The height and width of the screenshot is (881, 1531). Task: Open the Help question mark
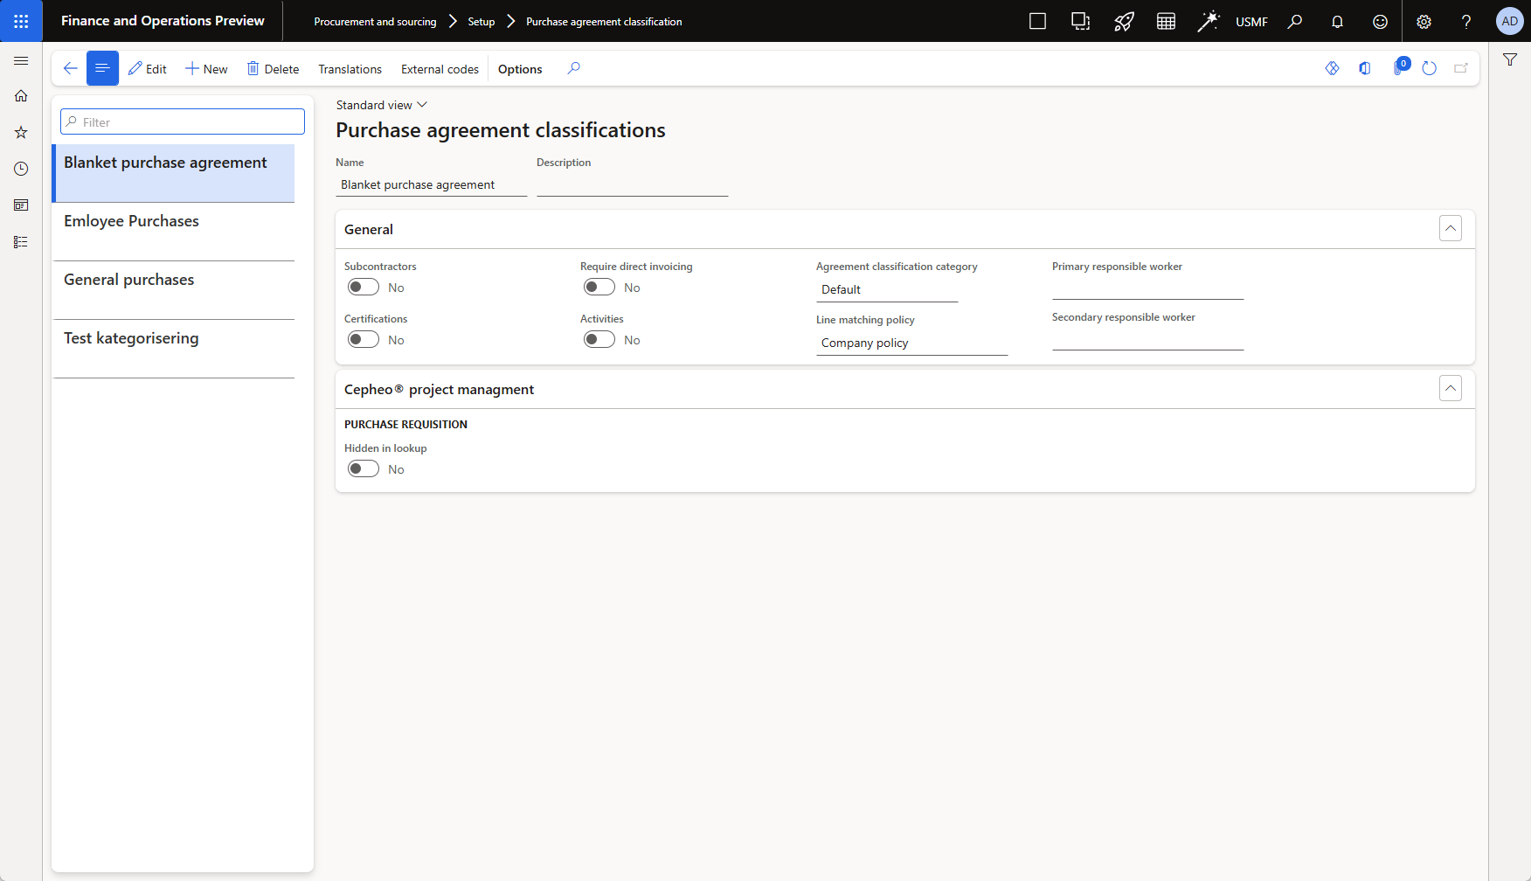pos(1466,21)
